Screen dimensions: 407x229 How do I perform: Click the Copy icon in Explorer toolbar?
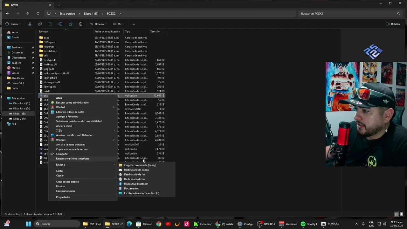click(x=40, y=24)
